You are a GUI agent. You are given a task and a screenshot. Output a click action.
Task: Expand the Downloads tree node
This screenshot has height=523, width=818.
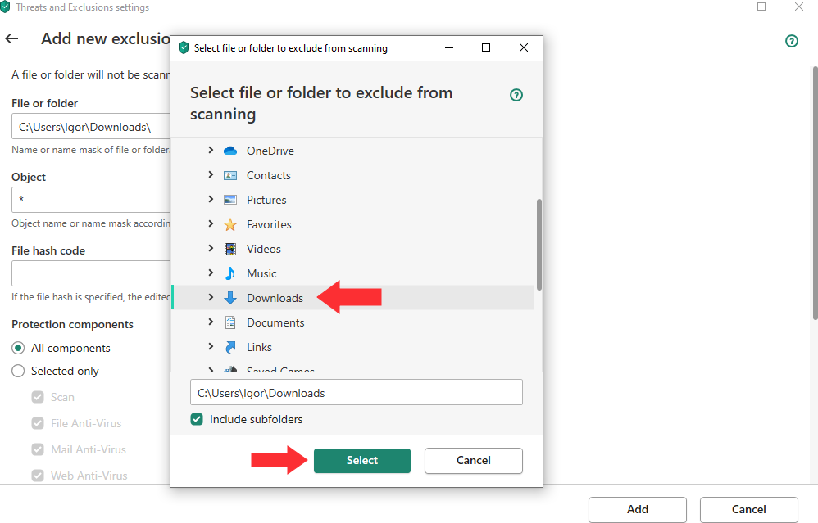pos(211,297)
